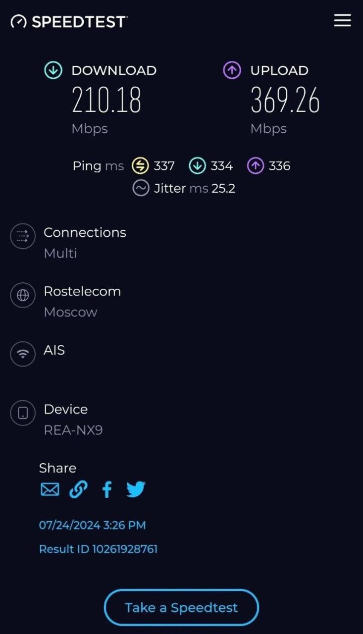Click the Device phone icon
Image resolution: width=363 pixels, height=634 pixels.
coord(23,413)
